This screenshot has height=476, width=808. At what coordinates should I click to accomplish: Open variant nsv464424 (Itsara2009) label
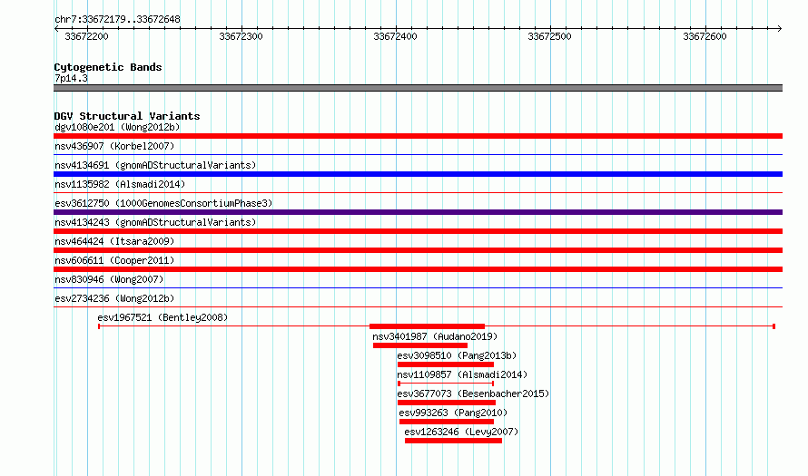click(x=114, y=241)
